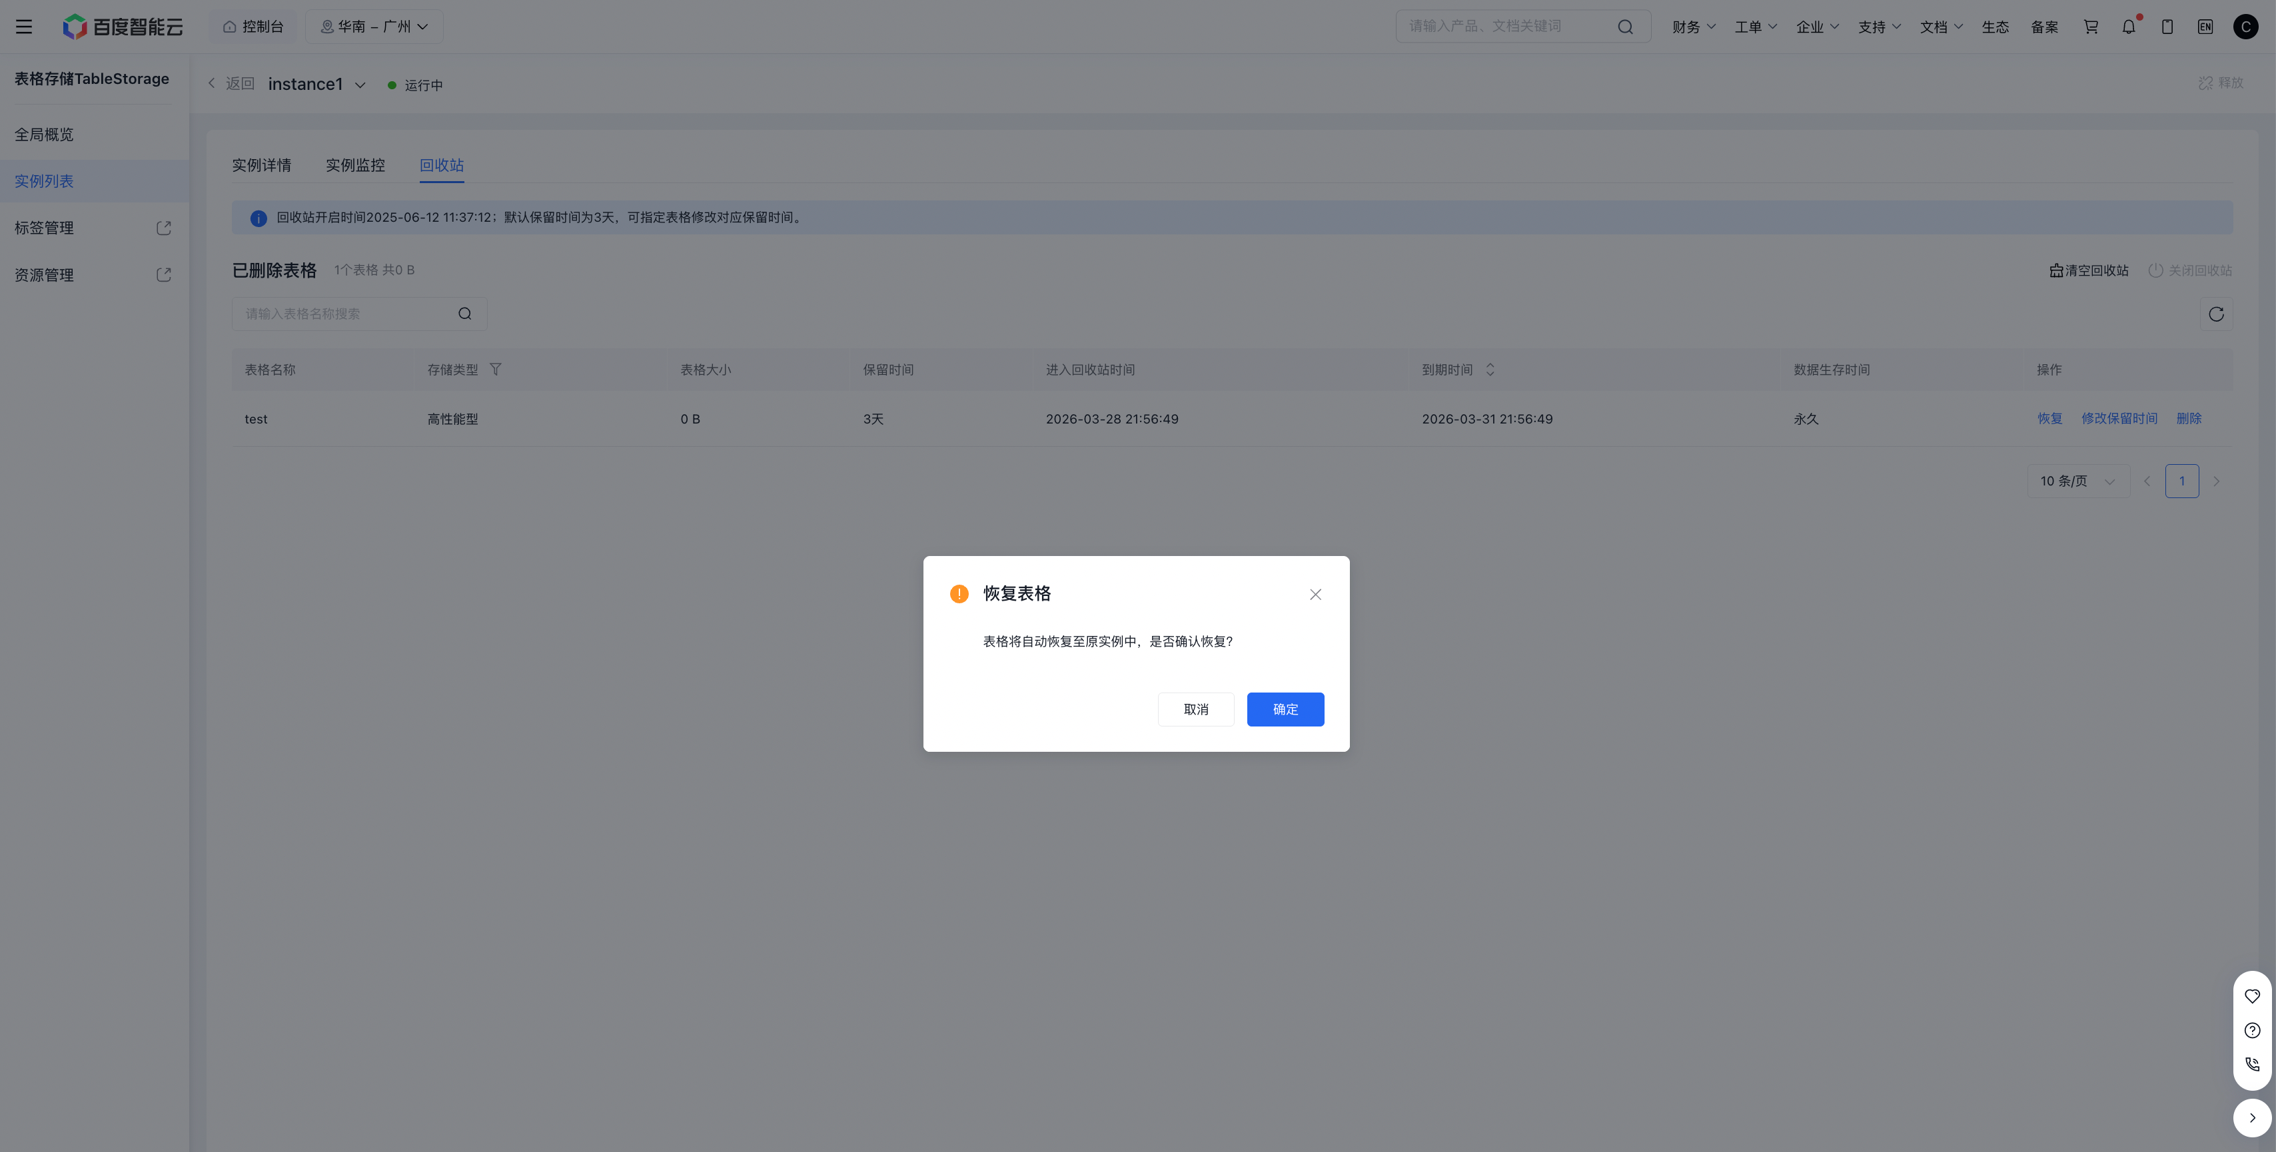Click the phone support icon

(2252, 1065)
